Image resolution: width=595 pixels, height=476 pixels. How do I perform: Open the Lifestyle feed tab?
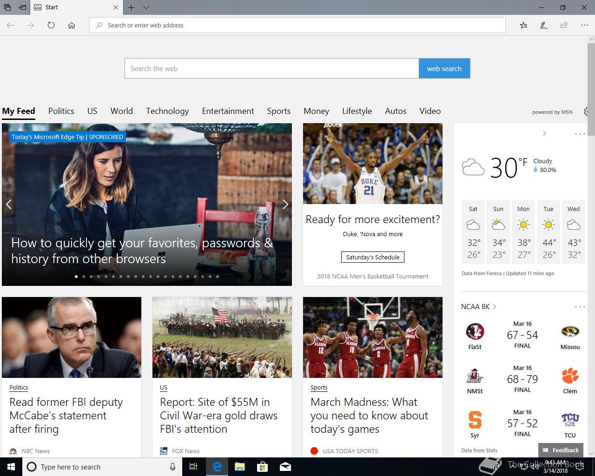(357, 111)
